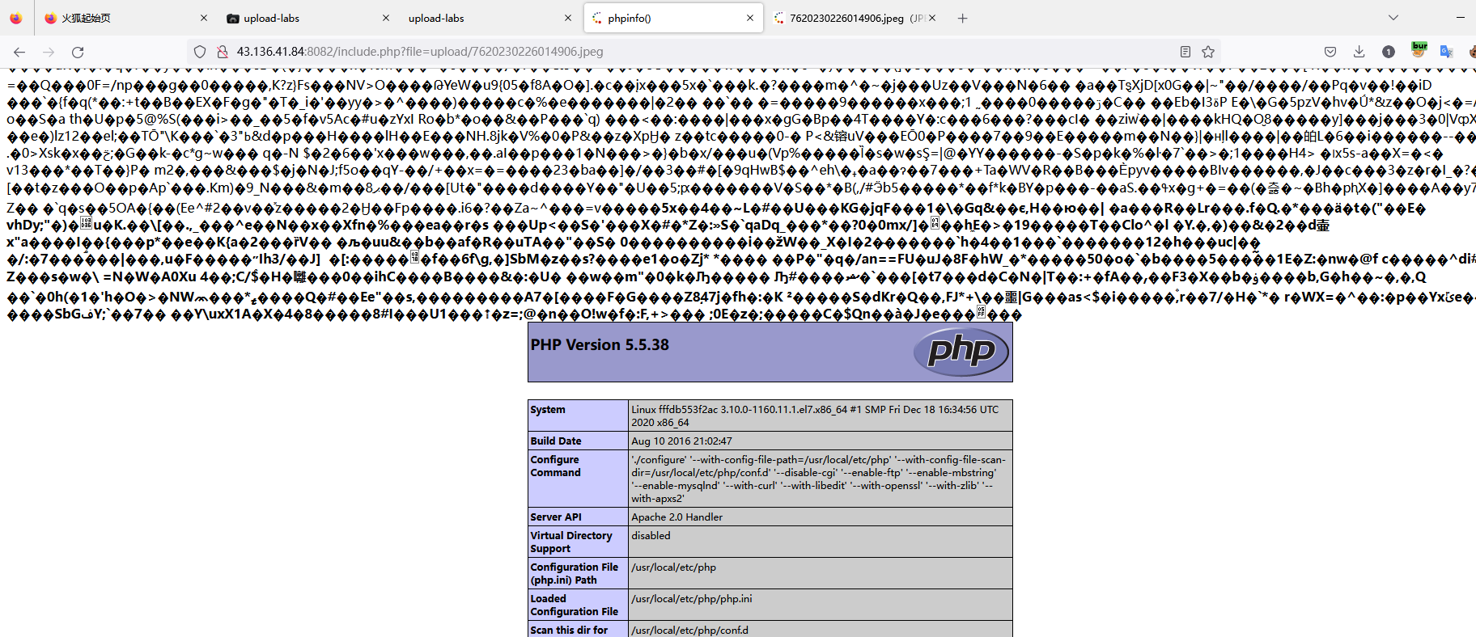This screenshot has height=637, width=1476.
Task: Minimize the Firefox window
Action: [x=1461, y=18]
